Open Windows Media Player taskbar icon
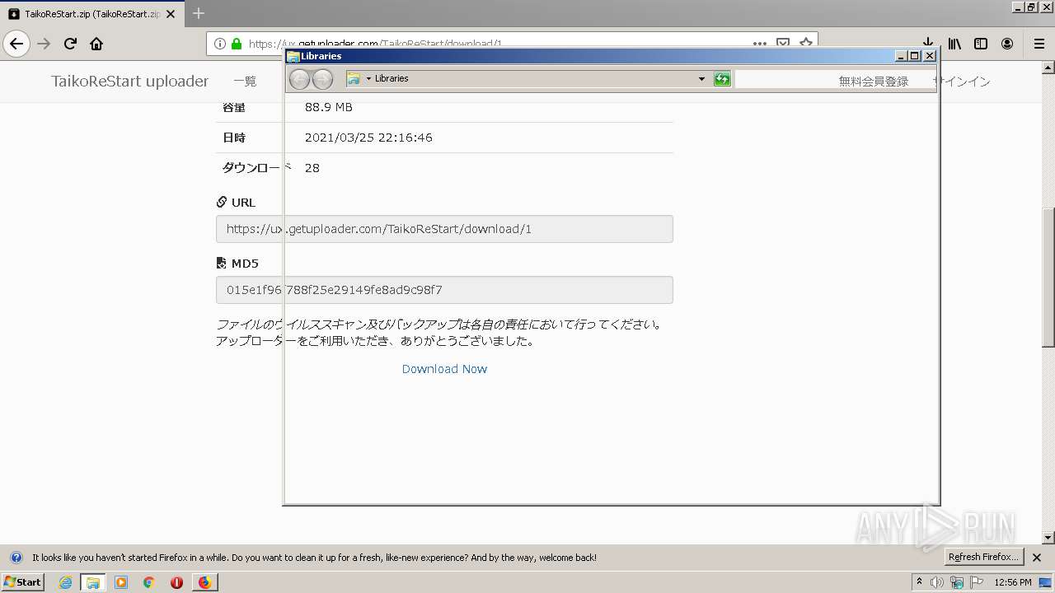1055x593 pixels. [x=121, y=582]
